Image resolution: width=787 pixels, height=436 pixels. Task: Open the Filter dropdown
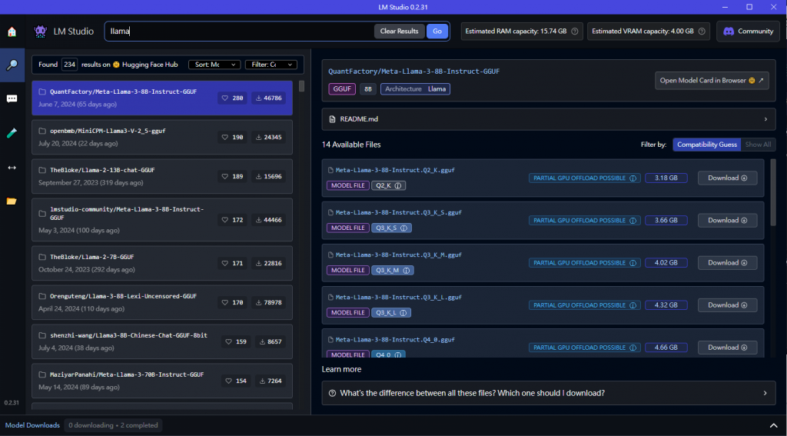[271, 65]
